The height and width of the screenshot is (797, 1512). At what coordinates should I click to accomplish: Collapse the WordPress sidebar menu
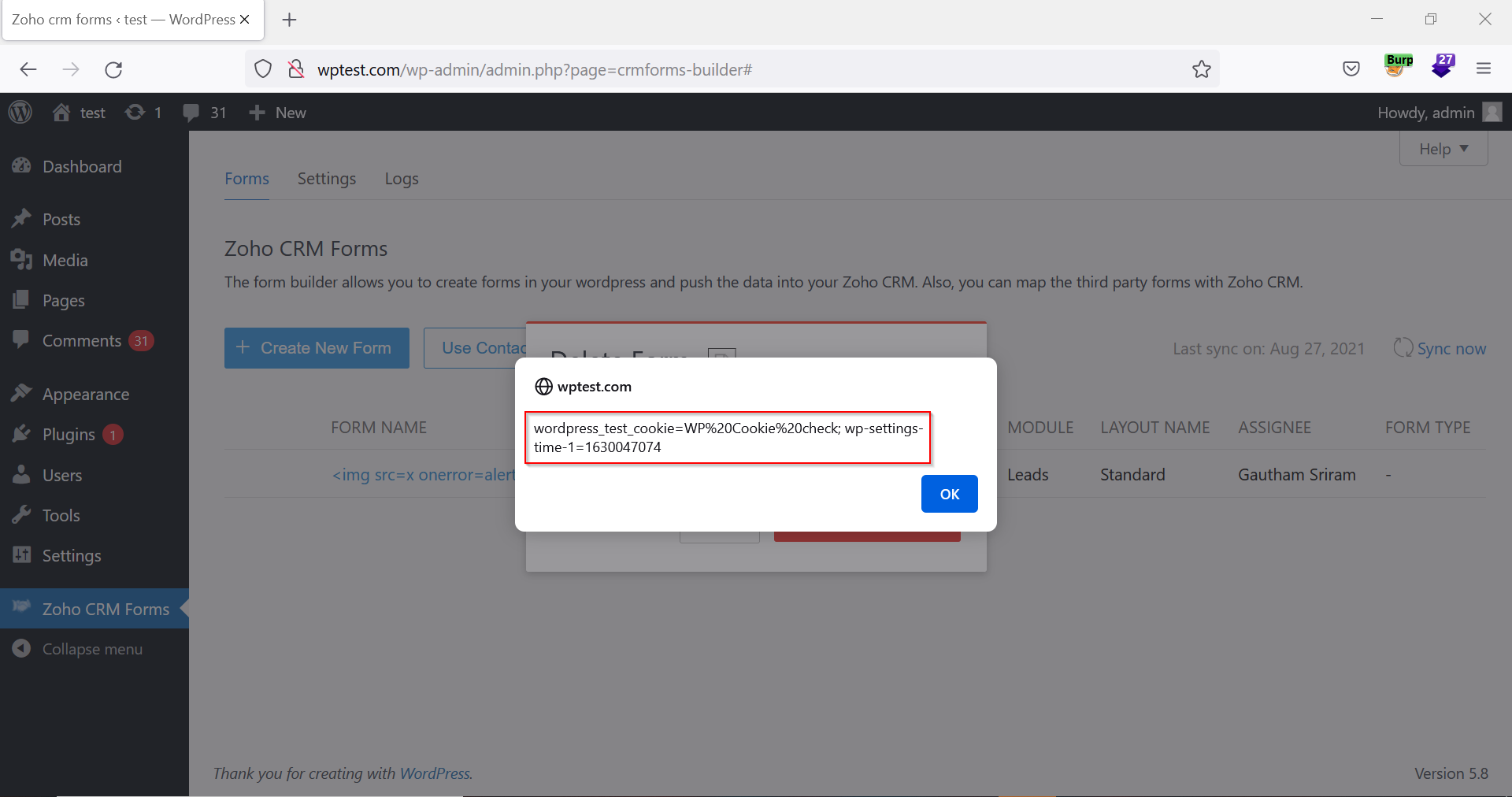point(91,649)
